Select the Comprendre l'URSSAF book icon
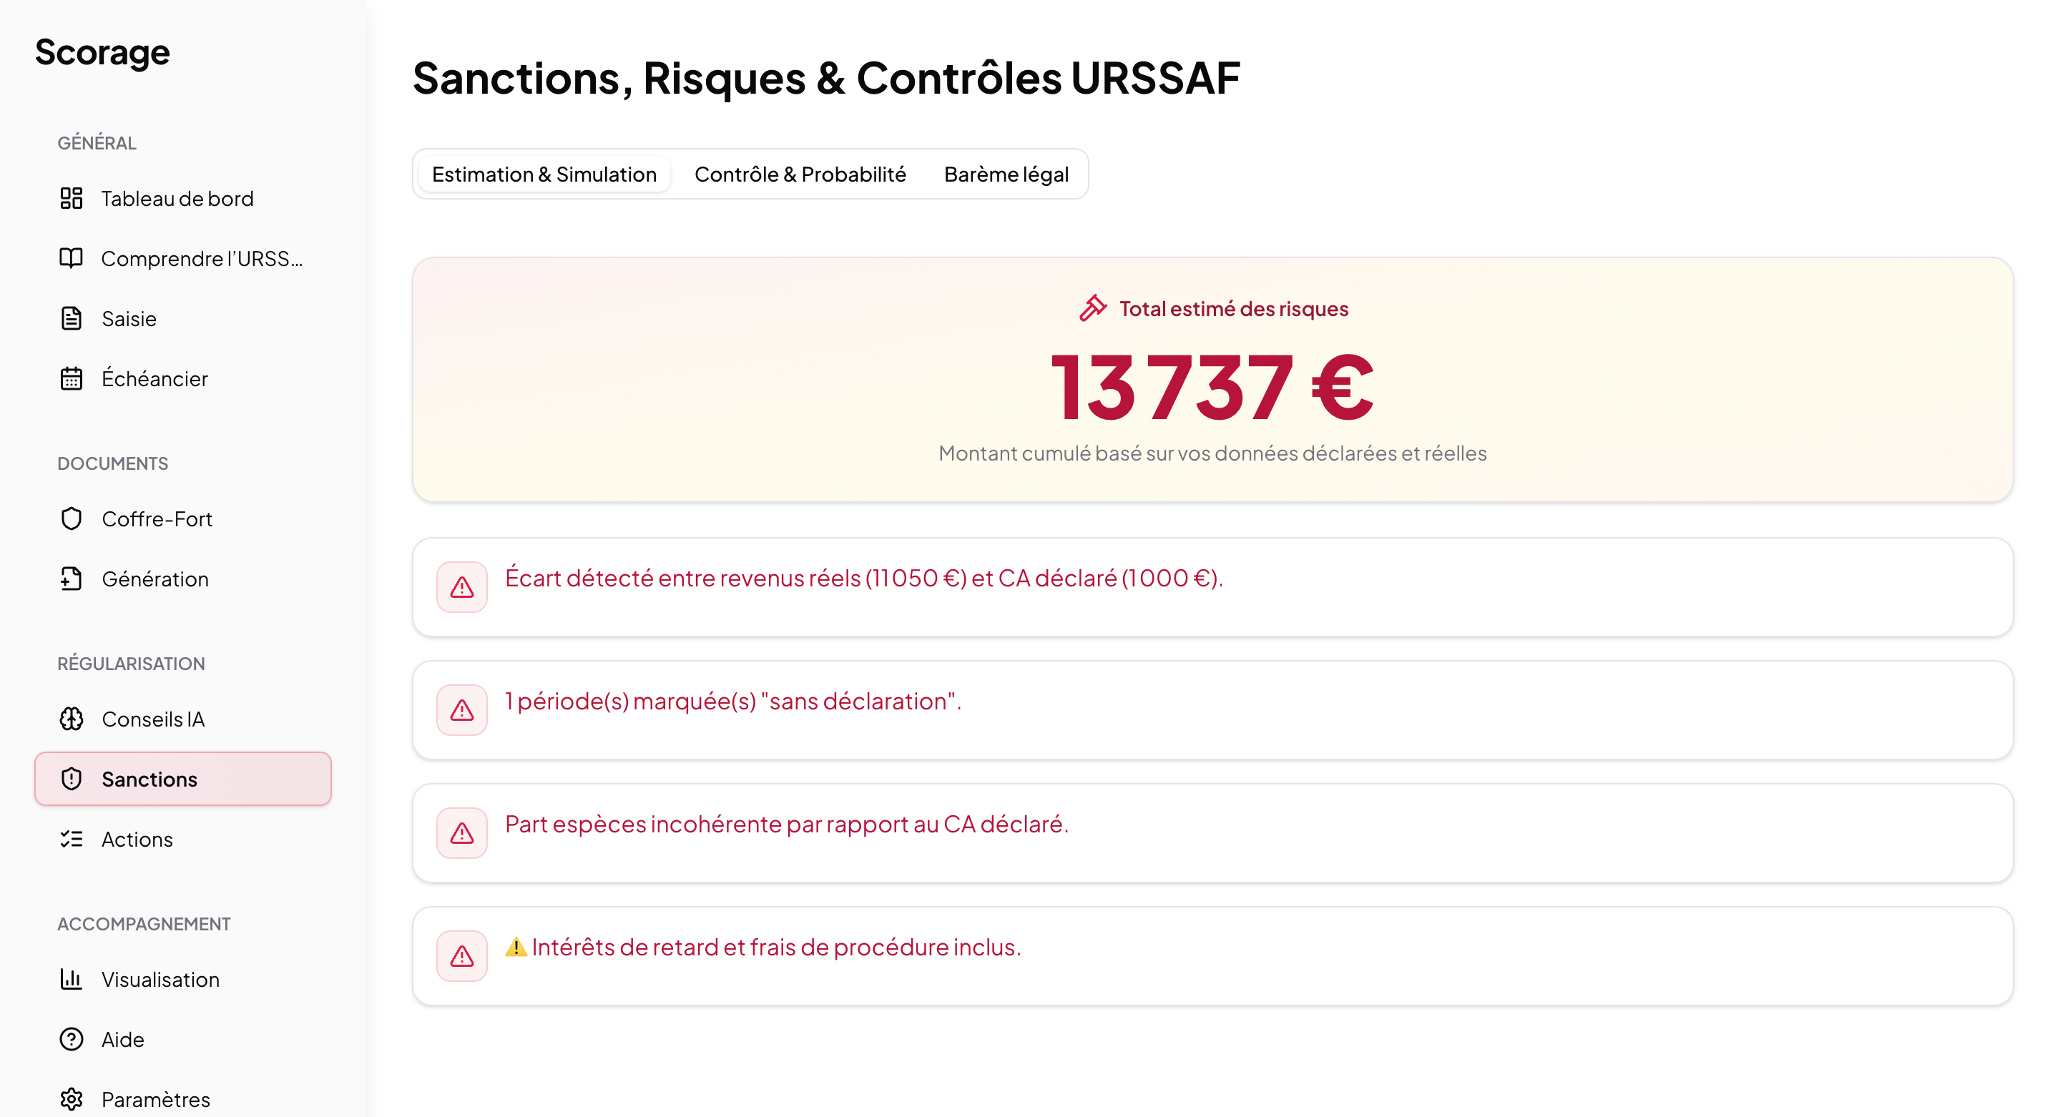The width and height of the screenshot is (2060, 1117). (x=72, y=257)
